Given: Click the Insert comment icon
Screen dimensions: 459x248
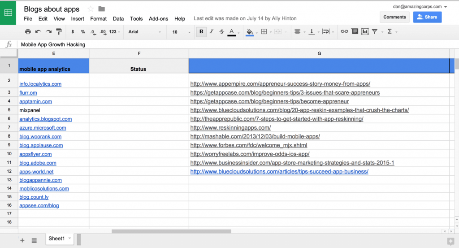Looking at the screenshot, I should (355, 31).
